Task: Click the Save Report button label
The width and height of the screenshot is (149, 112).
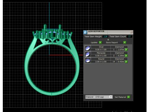Action: point(112,43)
